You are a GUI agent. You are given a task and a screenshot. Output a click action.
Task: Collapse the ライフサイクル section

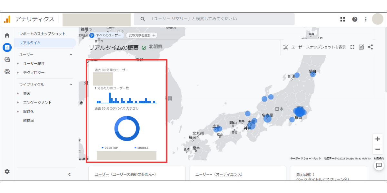coord(71,84)
